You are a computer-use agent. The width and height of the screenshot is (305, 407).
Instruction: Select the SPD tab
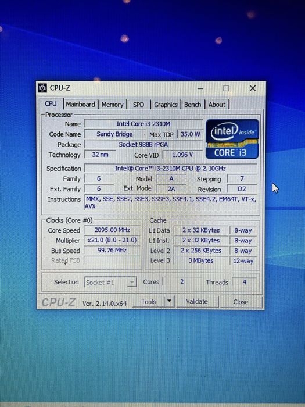click(x=138, y=105)
